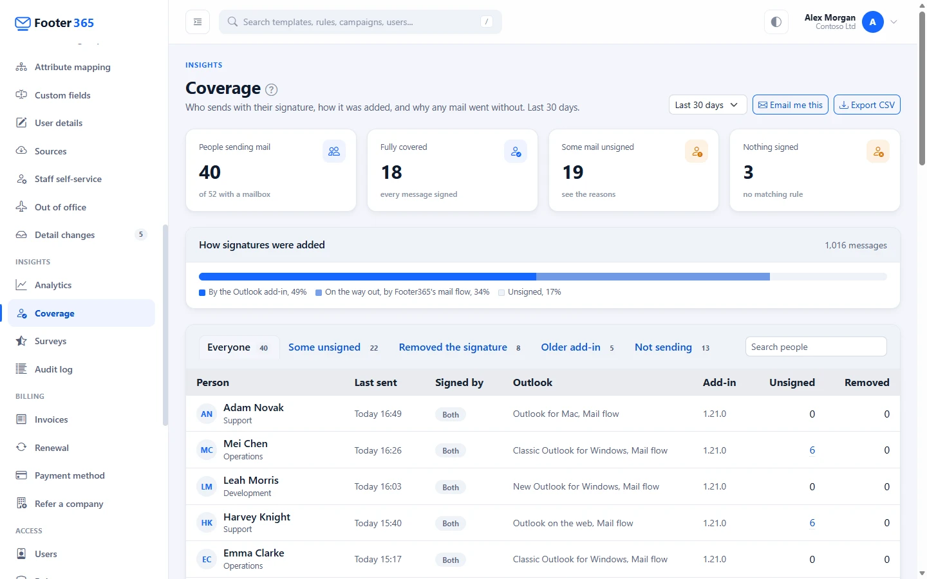The image size is (927, 579).
Task: Open Staff self-service
Action: coord(81,179)
